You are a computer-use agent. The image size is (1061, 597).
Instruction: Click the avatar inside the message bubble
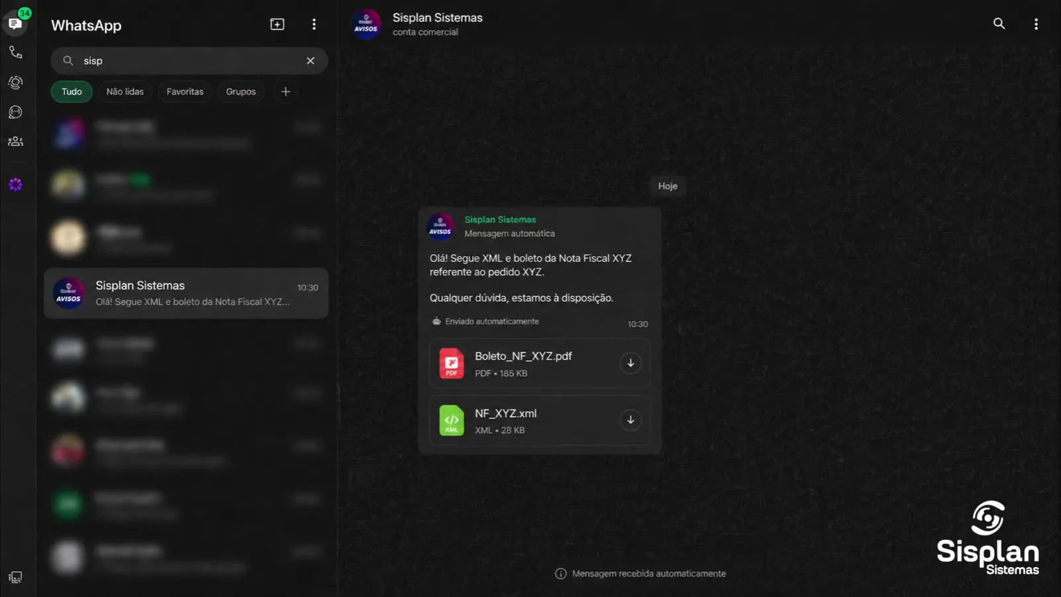point(440,226)
